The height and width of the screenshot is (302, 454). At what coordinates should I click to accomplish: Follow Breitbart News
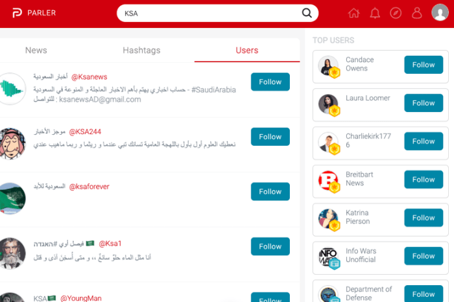pos(424,180)
